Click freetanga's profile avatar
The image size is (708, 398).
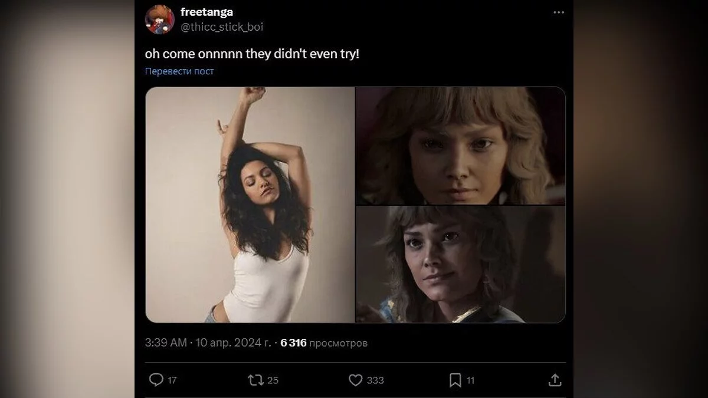(x=159, y=19)
